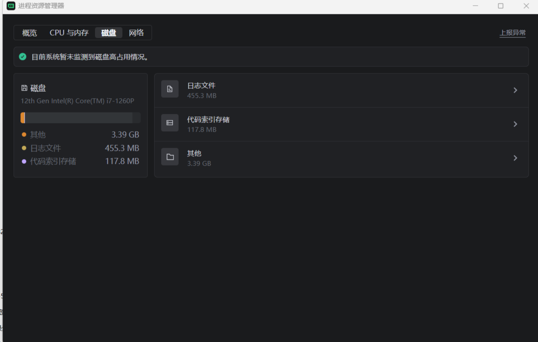538x342 pixels.
Task: Click the code index storage icon
Action: pos(170,123)
